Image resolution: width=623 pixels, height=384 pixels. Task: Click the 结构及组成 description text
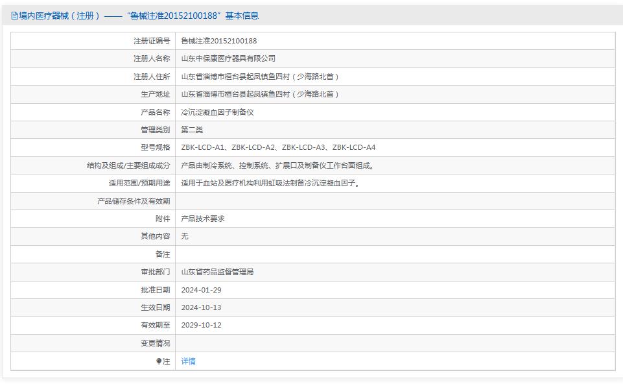278,165
